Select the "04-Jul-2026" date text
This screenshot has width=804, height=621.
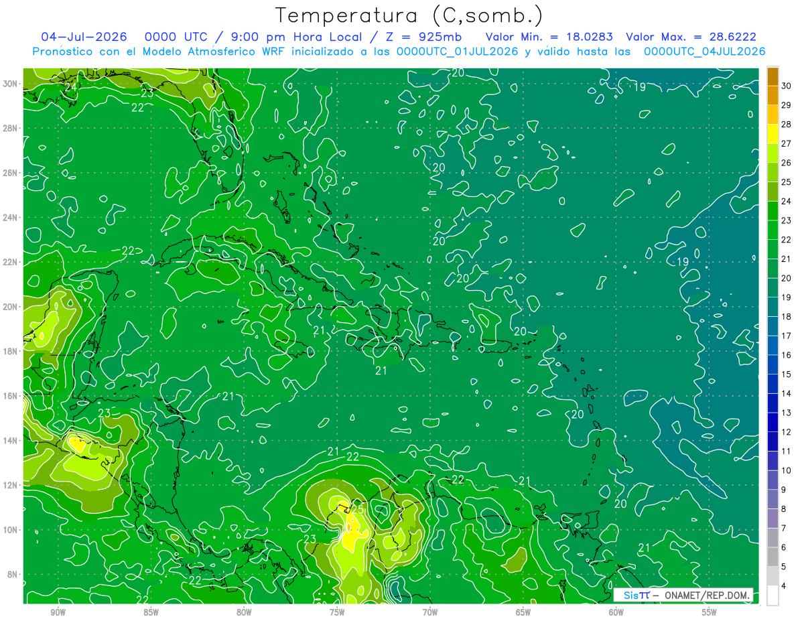click(84, 37)
